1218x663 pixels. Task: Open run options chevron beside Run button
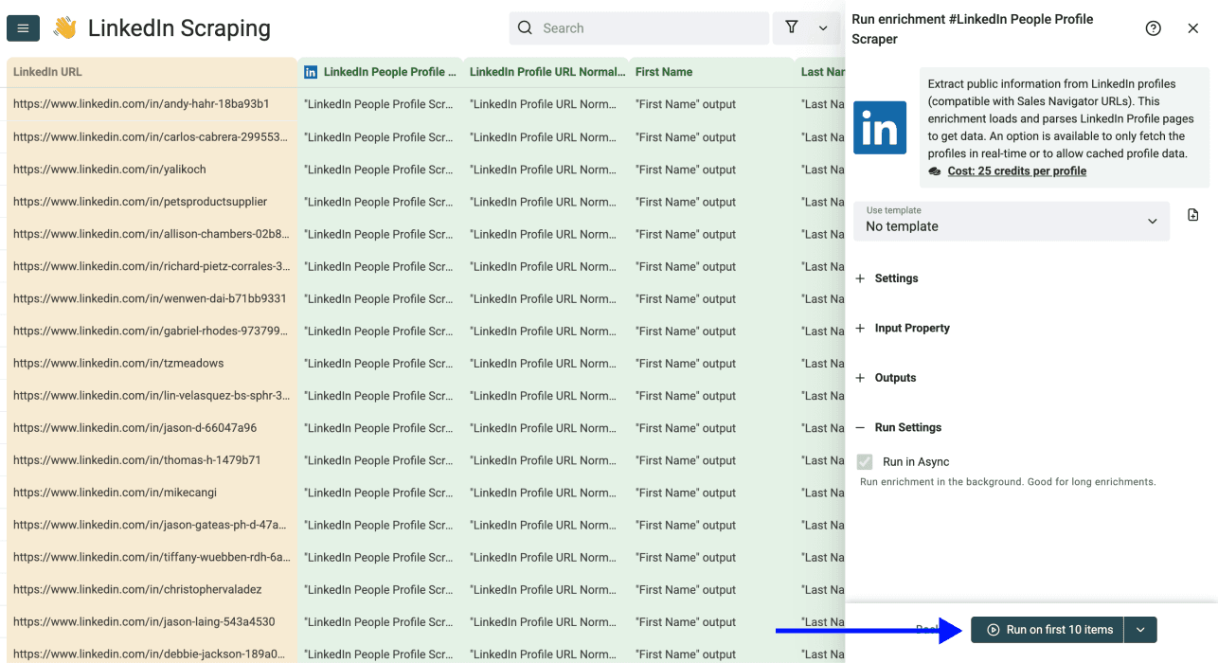pos(1140,629)
